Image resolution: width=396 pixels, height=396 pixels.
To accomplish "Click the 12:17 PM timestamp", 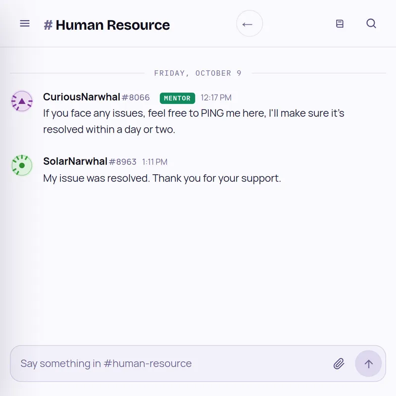I will [216, 98].
